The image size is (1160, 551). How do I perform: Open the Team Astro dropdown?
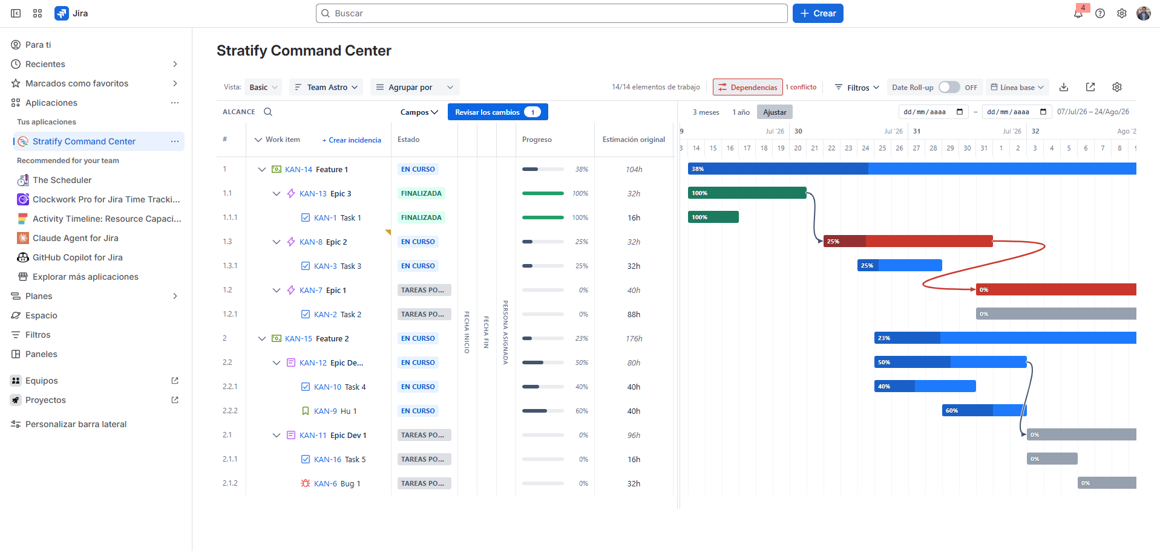pos(326,87)
